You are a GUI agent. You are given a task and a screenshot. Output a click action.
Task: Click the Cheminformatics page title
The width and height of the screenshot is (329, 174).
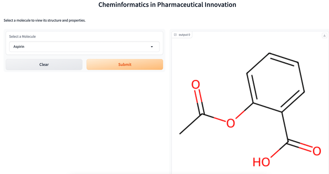(167, 5)
